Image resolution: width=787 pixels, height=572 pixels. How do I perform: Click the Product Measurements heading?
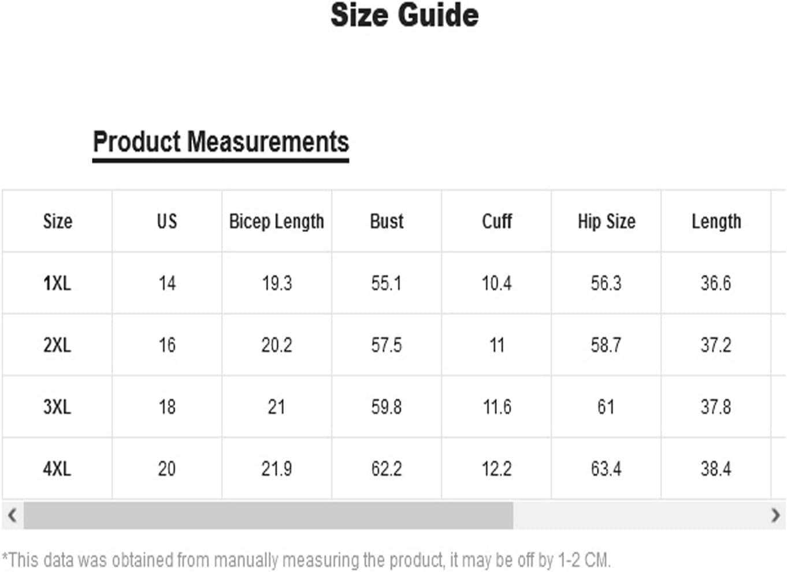(x=221, y=142)
